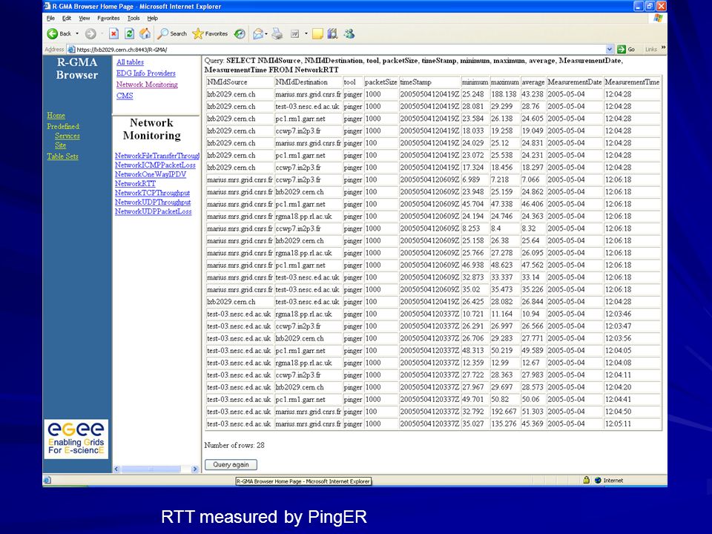712x534 pixels.
Task: Open the Back button history dropdown
Action: 77,33
